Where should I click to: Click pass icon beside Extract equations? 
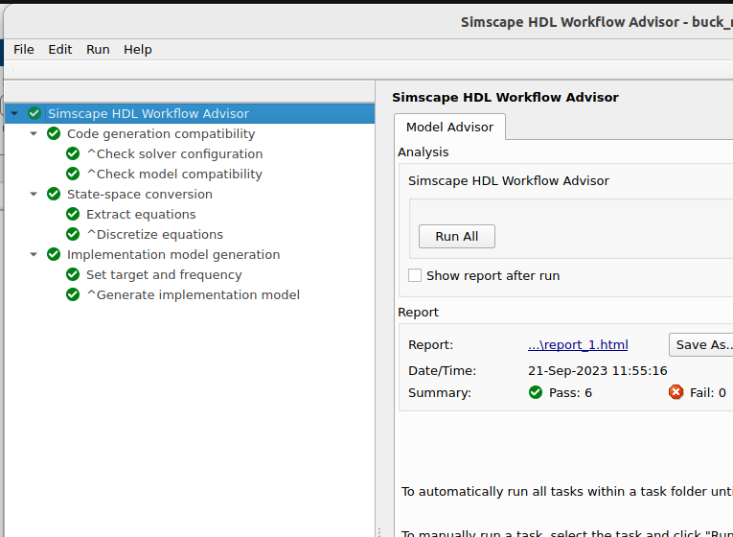(73, 214)
